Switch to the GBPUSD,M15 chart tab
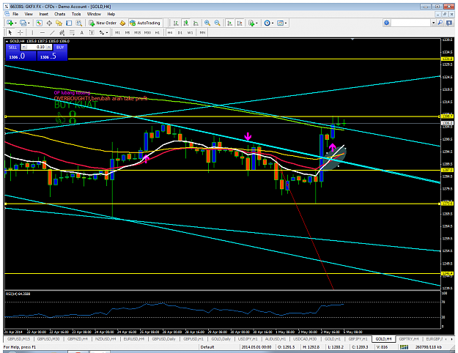 pyautogui.click(x=18, y=339)
